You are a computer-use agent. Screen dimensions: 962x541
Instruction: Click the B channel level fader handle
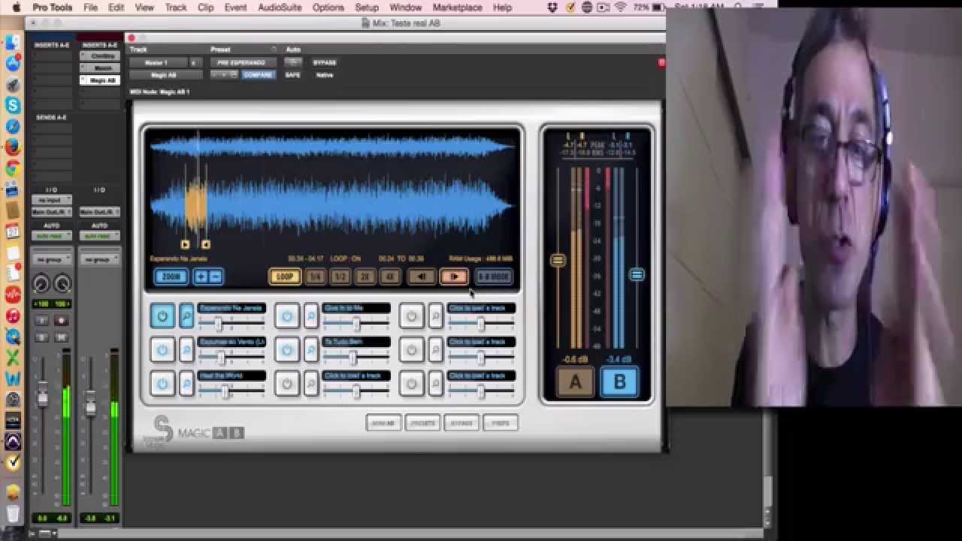click(637, 275)
